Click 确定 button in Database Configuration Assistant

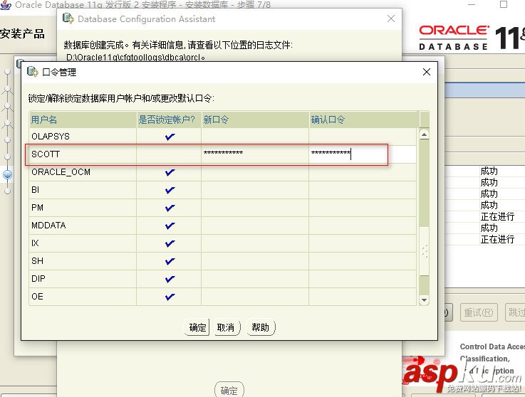(x=229, y=390)
